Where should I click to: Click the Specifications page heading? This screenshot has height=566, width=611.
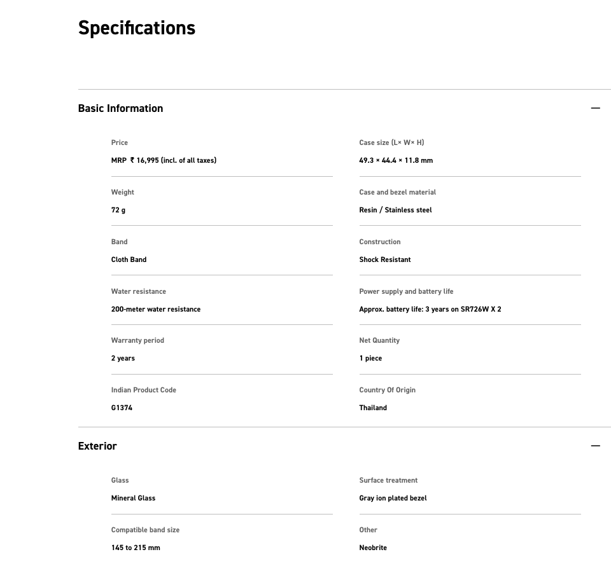coord(136,28)
